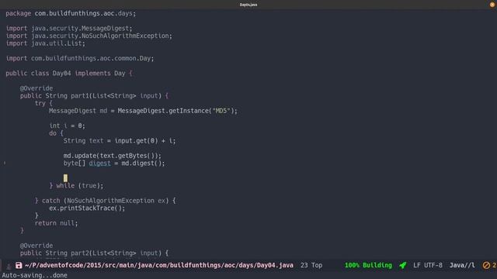Click the first @Override annotation above part1
The width and height of the screenshot is (497, 279).
point(36,88)
